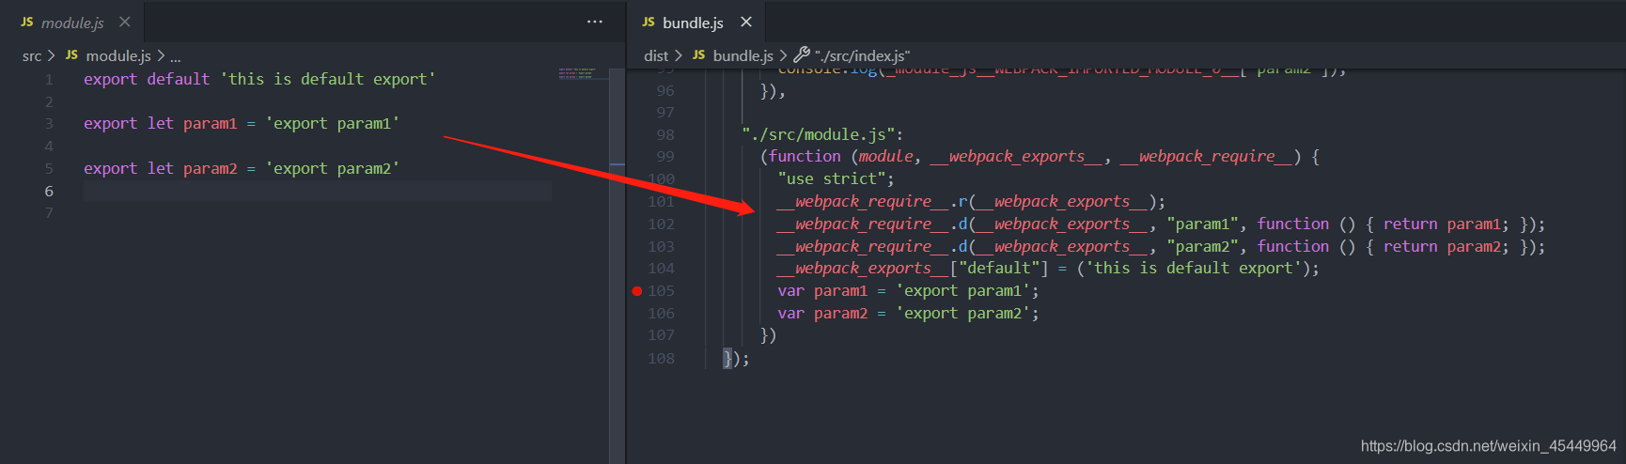Click the JS file icon on module.js tab
The image size is (1626, 464).
[x=27, y=22]
